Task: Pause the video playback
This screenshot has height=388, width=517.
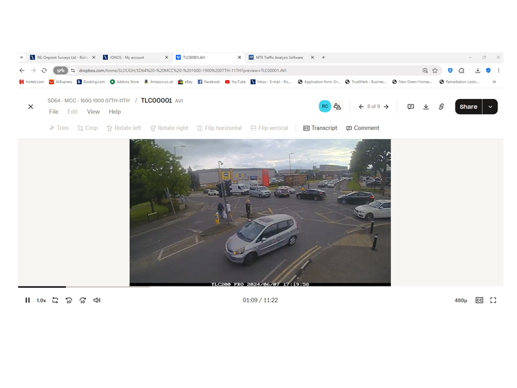Action: (27, 300)
